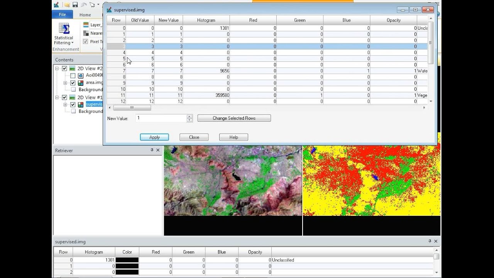Close the Retriever panel
This screenshot has height=278, width=494.
coord(158,150)
